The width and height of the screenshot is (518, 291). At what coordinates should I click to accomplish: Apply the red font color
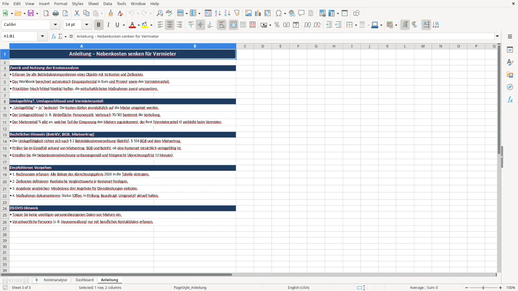(x=133, y=25)
